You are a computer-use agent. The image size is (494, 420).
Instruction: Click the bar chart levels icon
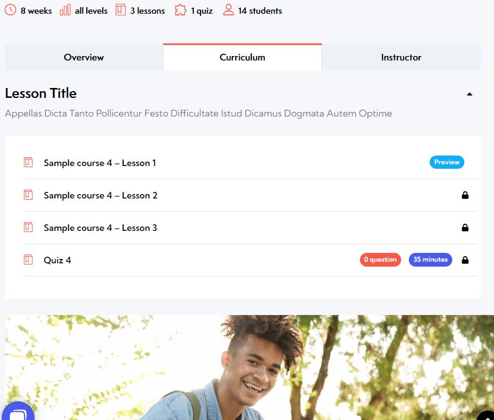65,10
